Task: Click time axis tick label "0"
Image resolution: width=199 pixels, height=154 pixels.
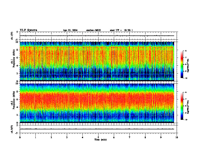Action: click(x=20, y=137)
